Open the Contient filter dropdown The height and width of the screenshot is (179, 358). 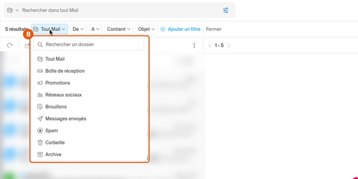[119, 29]
